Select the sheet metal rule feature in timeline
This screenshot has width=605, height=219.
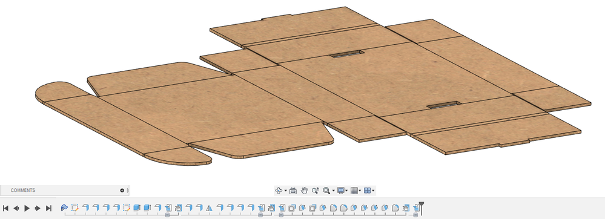pos(64,208)
